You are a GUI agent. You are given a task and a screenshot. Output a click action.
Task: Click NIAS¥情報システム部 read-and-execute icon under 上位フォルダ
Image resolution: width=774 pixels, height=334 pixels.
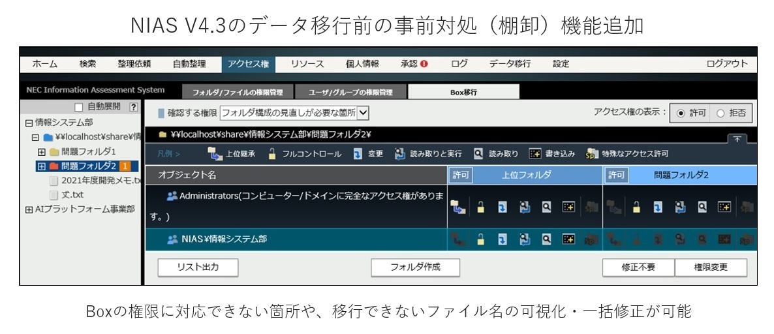[x=525, y=240]
